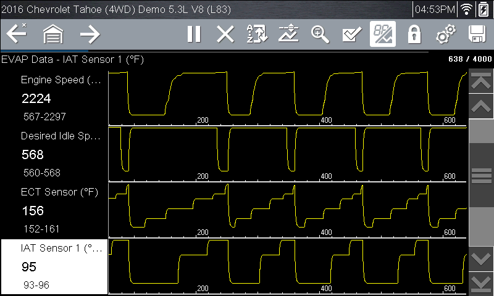Go back with the left arrow icon
This screenshot has width=494, height=296.
[17, 35]
